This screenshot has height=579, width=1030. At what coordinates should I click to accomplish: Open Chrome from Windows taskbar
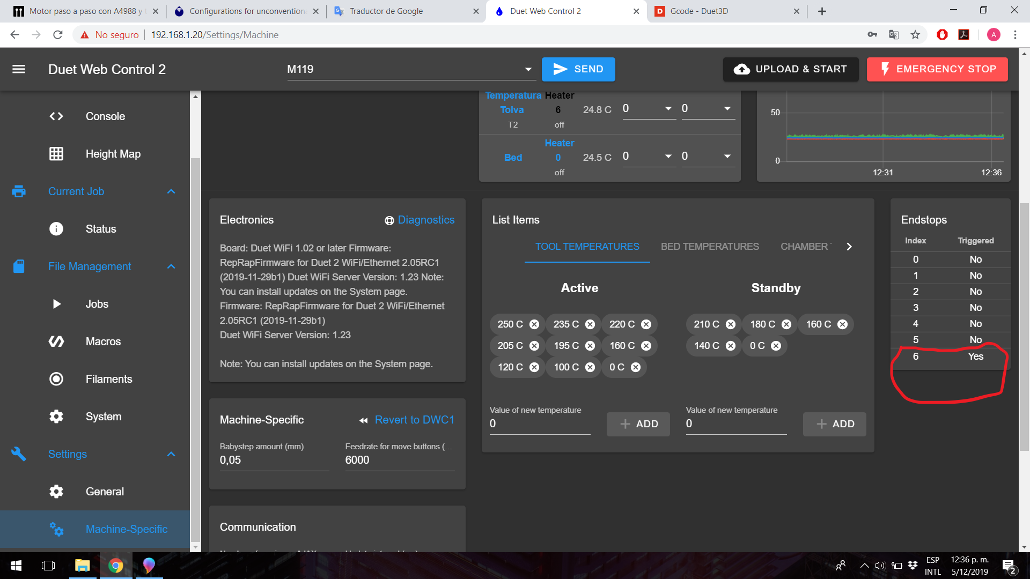click(x=115, y=566)
